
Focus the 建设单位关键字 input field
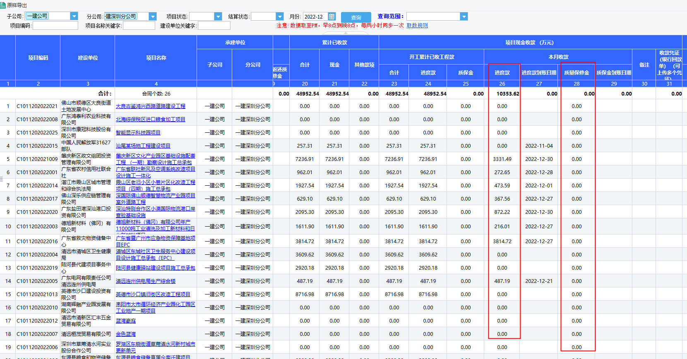click(214, 26)
